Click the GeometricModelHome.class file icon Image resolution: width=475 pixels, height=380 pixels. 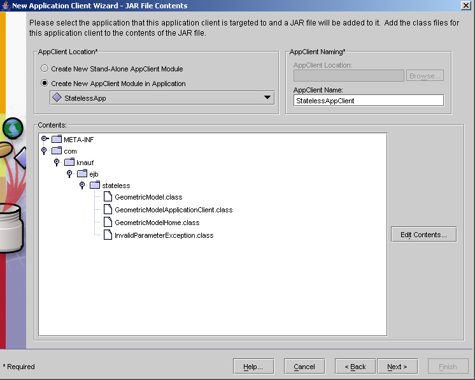pos(108,222)
